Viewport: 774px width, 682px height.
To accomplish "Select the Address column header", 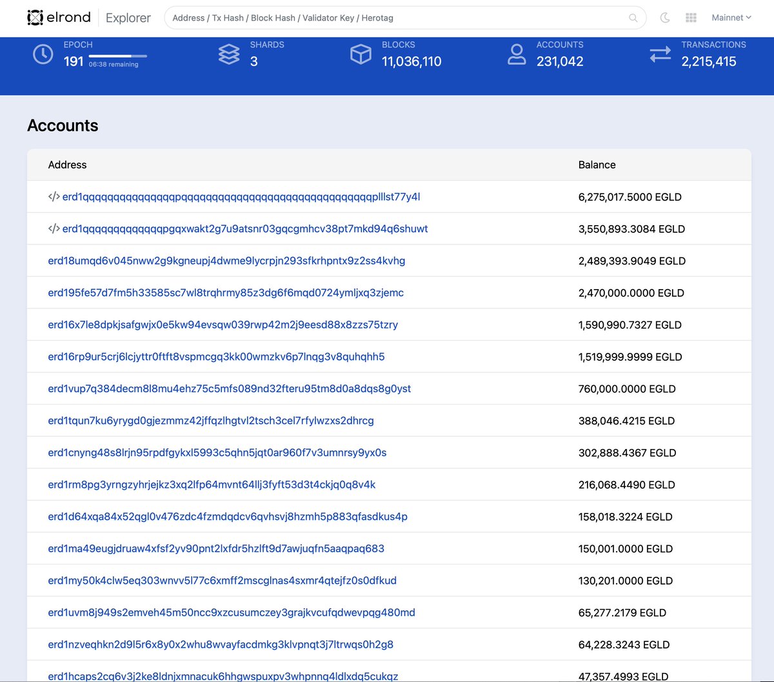I will click(x=67, y=165).
